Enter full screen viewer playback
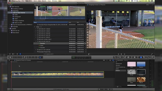Viewport: 162px width, 91px height. click(x=152, y=54)
